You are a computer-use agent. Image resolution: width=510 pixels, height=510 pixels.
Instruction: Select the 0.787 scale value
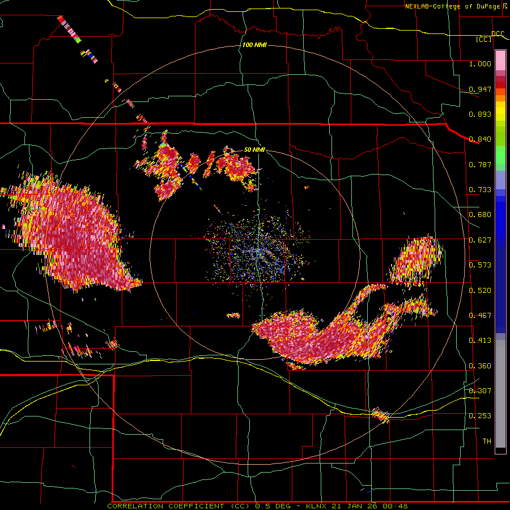tap(480, 164)
